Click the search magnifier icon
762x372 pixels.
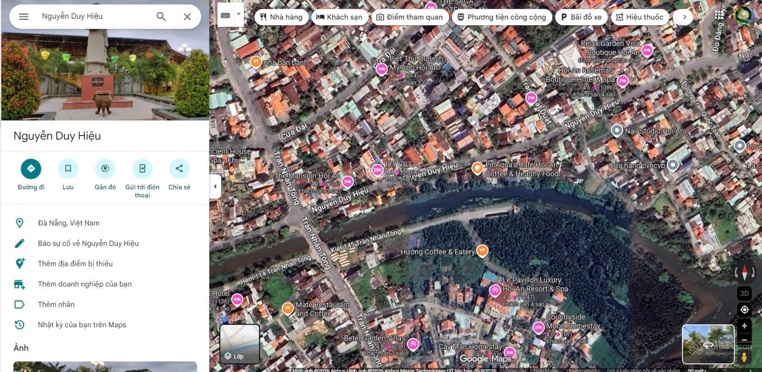tap(161, 17)
